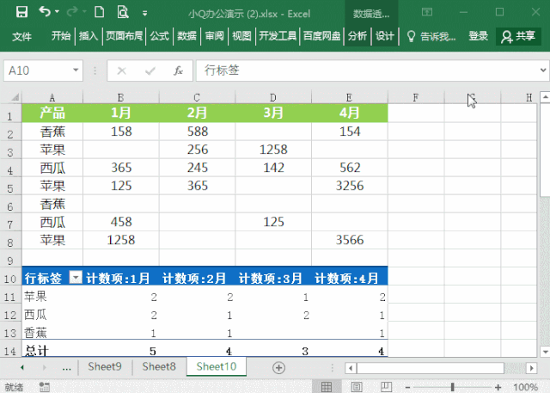550x393 pixels.
Task: Open the 文件 menu tab
Action: pyautogui.click(x=21, y=36)
